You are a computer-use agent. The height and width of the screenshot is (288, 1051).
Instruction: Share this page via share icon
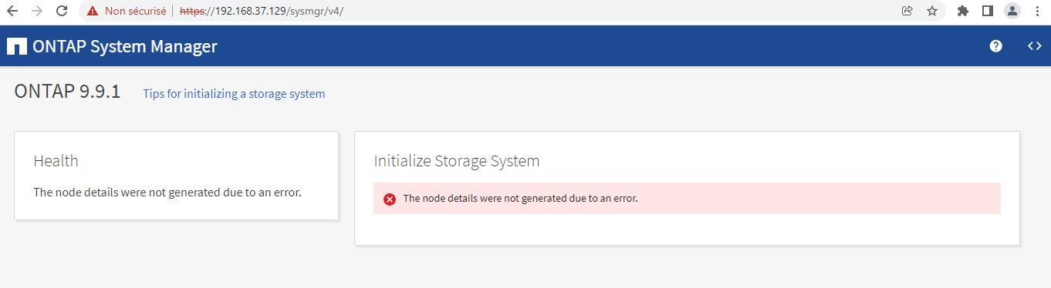(x=907, y=11)
